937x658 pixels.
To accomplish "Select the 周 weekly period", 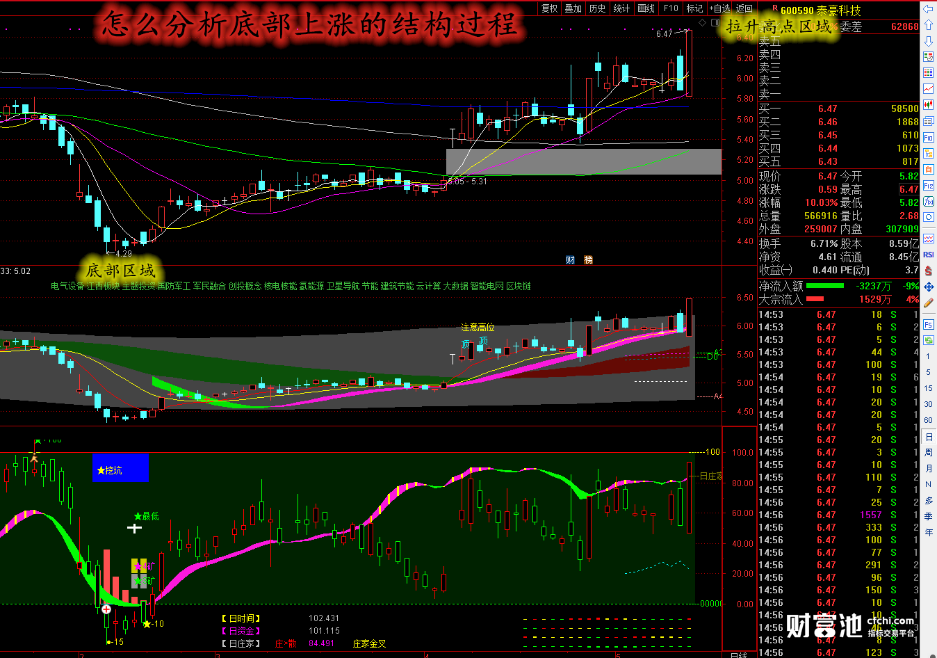I will pos(929,452).
